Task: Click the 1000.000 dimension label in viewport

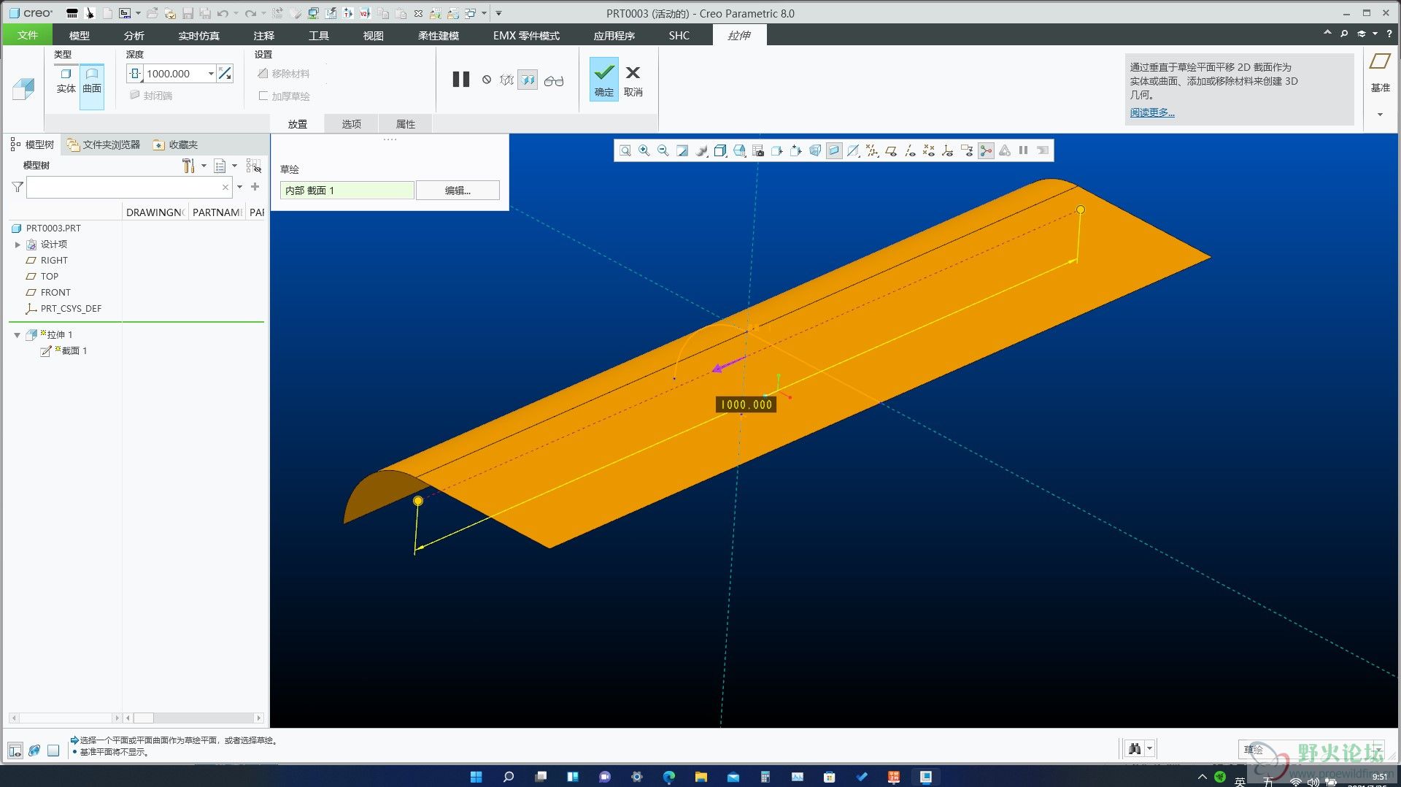Action: click(746, 404)
